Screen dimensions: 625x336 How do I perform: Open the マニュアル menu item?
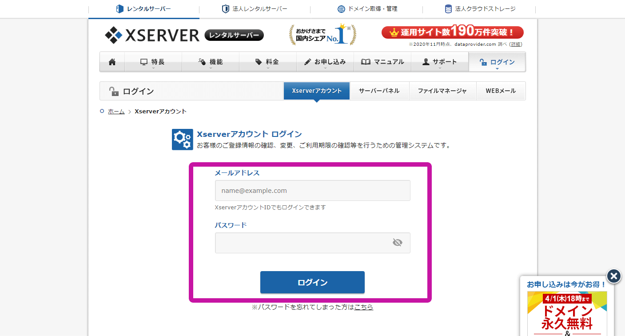382,62
